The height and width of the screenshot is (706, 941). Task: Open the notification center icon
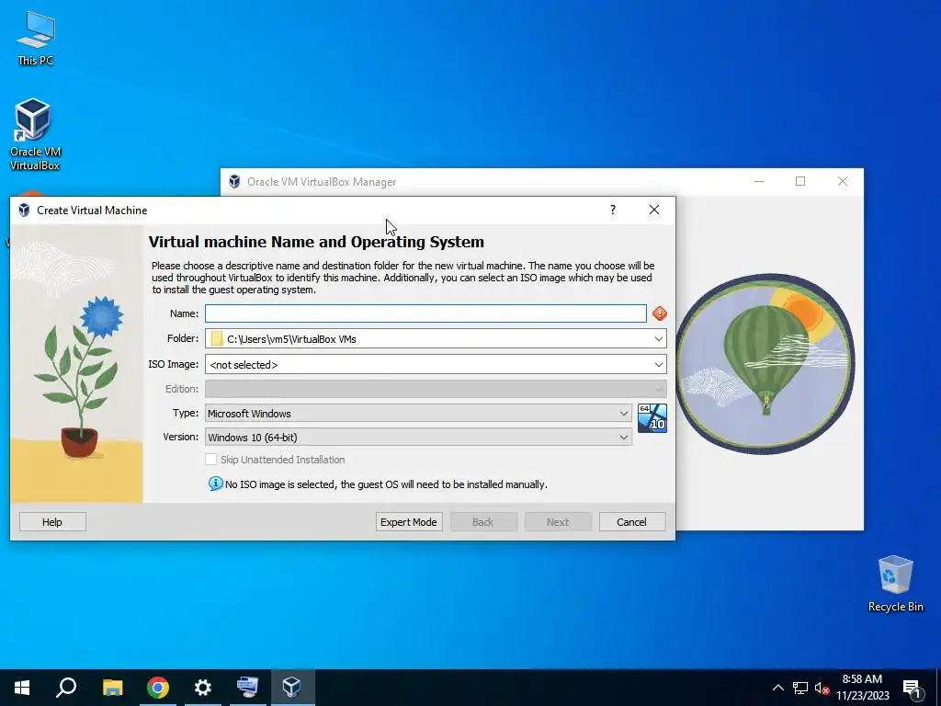coord(912,689)
